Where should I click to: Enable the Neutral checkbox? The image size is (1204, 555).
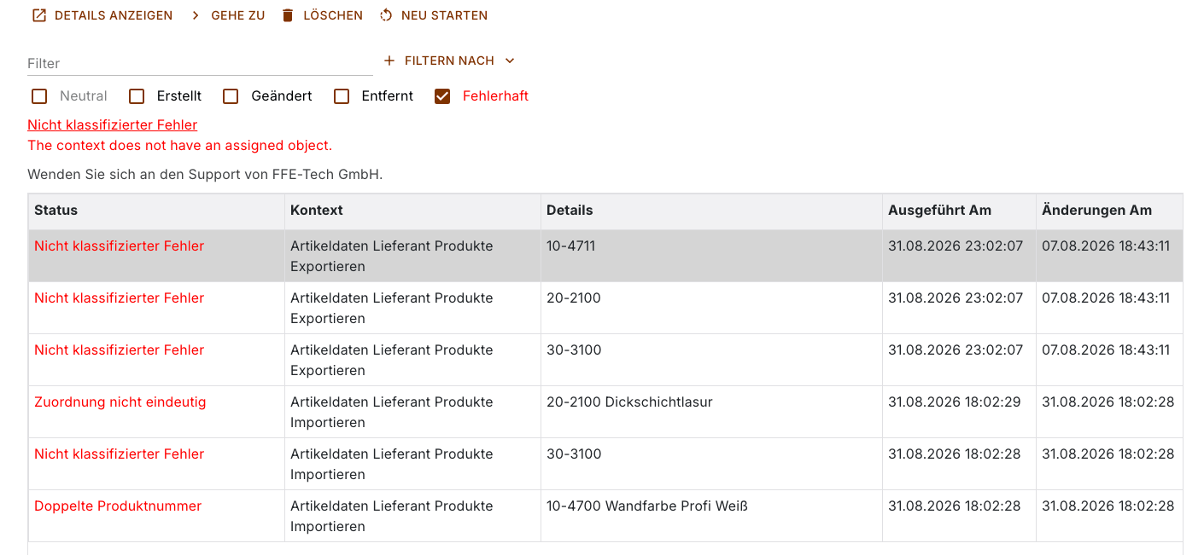pos(39,96)
